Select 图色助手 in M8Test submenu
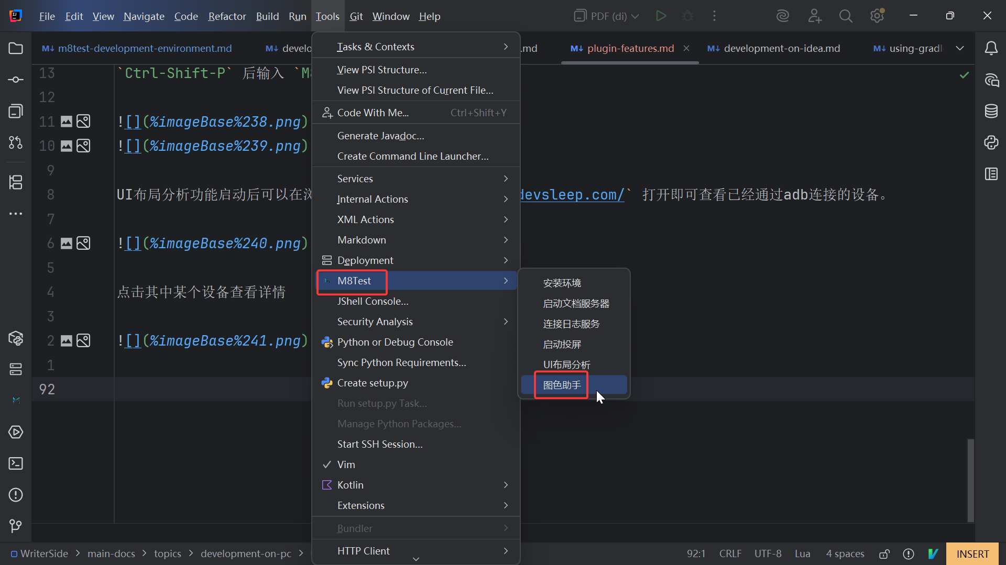 (562, 385)
